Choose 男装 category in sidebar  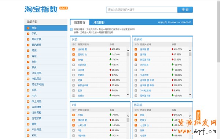pyautogui.click(x=46, y=50)
